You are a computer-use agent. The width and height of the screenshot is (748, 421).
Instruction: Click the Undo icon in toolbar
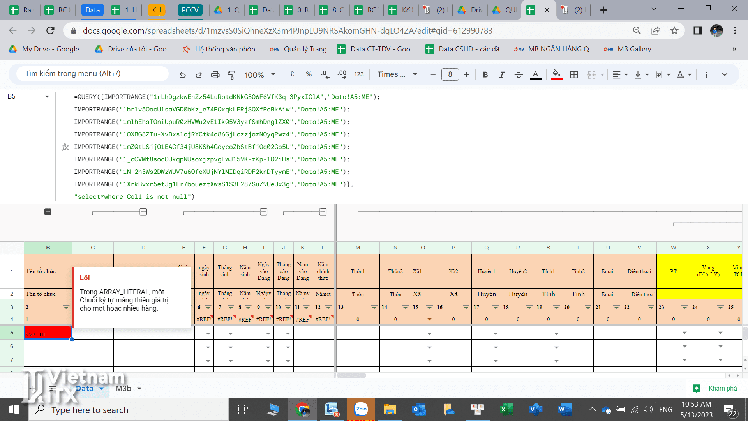pyautogui.click(x=182, y=74)
